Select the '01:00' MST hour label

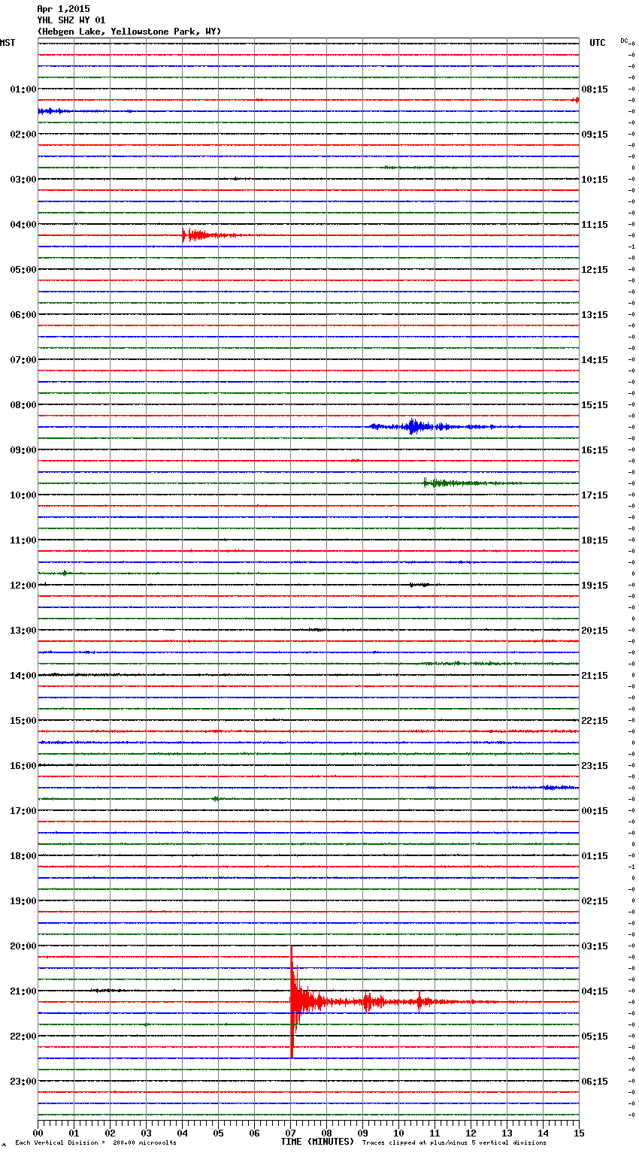pyautogui.click(x=23, y=89)
